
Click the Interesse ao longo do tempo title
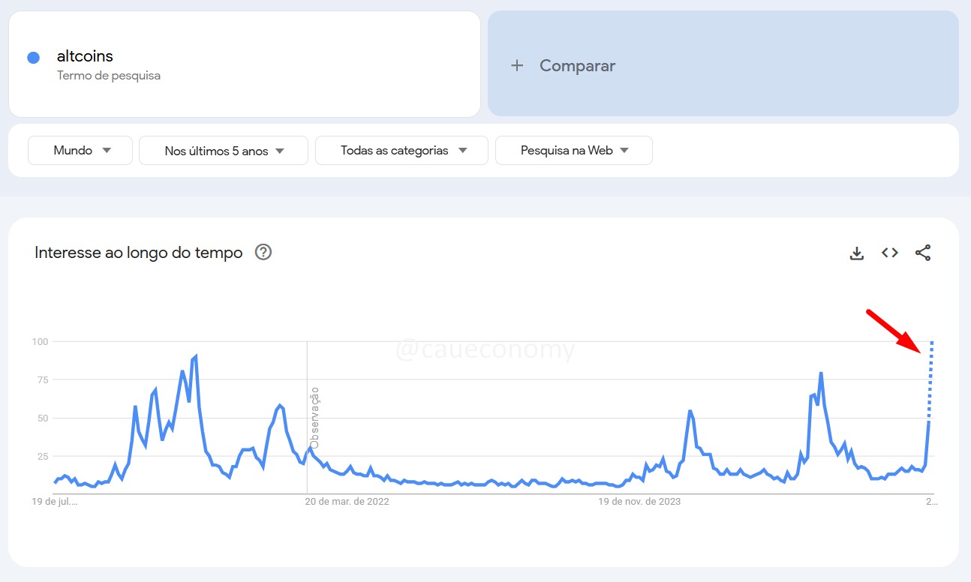pyautogui.click(x=139, y=253)
